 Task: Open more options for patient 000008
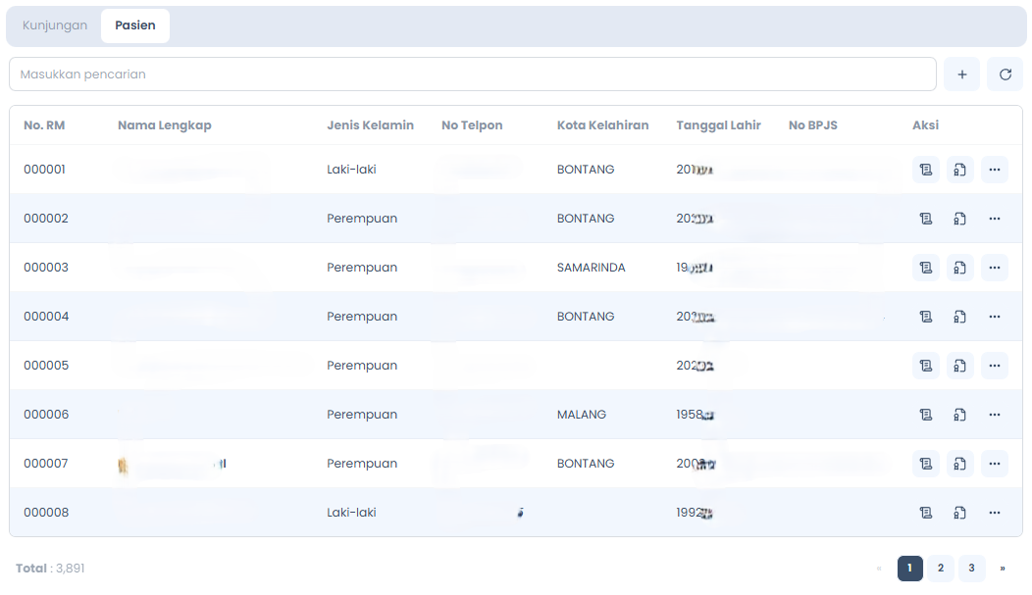(994, 512)
